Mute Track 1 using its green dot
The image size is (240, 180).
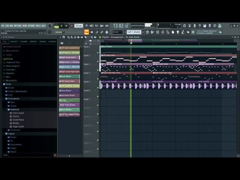click(98, 53)
